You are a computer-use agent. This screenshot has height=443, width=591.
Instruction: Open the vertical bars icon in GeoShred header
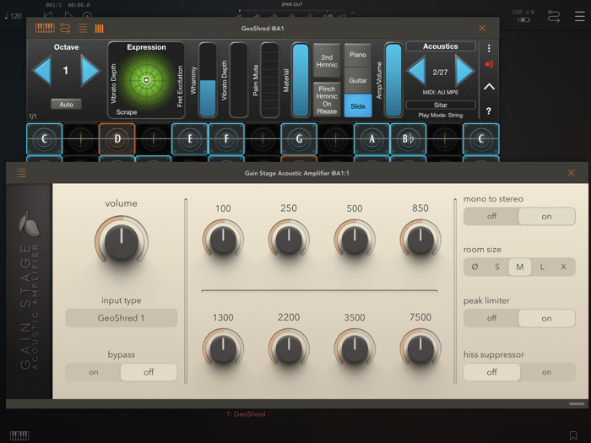click(99, 29)
